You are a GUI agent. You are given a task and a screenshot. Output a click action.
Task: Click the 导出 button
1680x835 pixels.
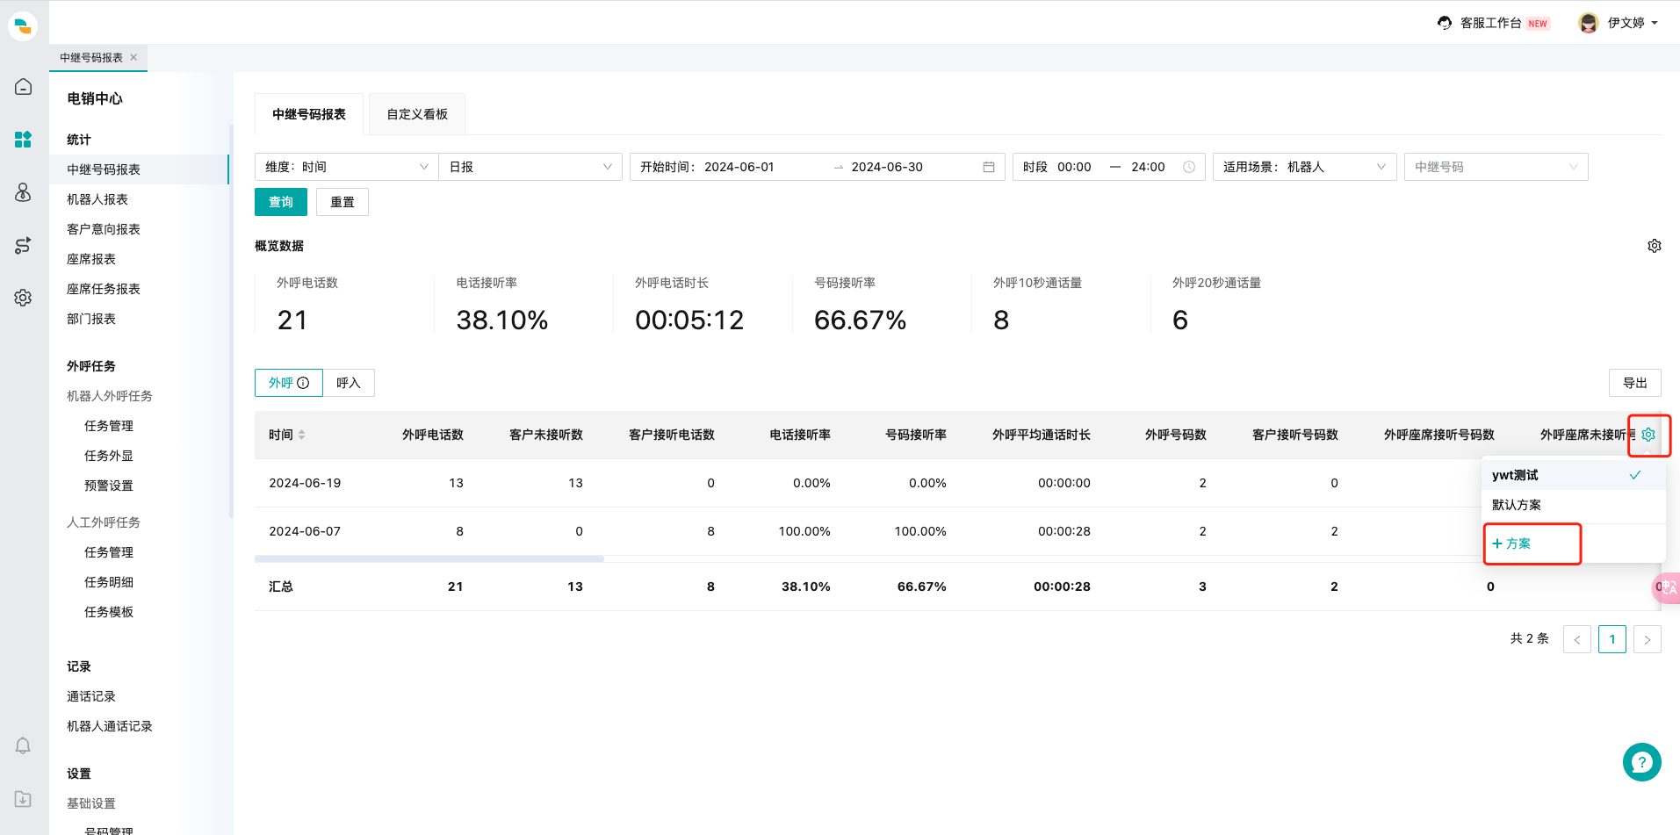pyautogui.click(x=1635, y=383)
